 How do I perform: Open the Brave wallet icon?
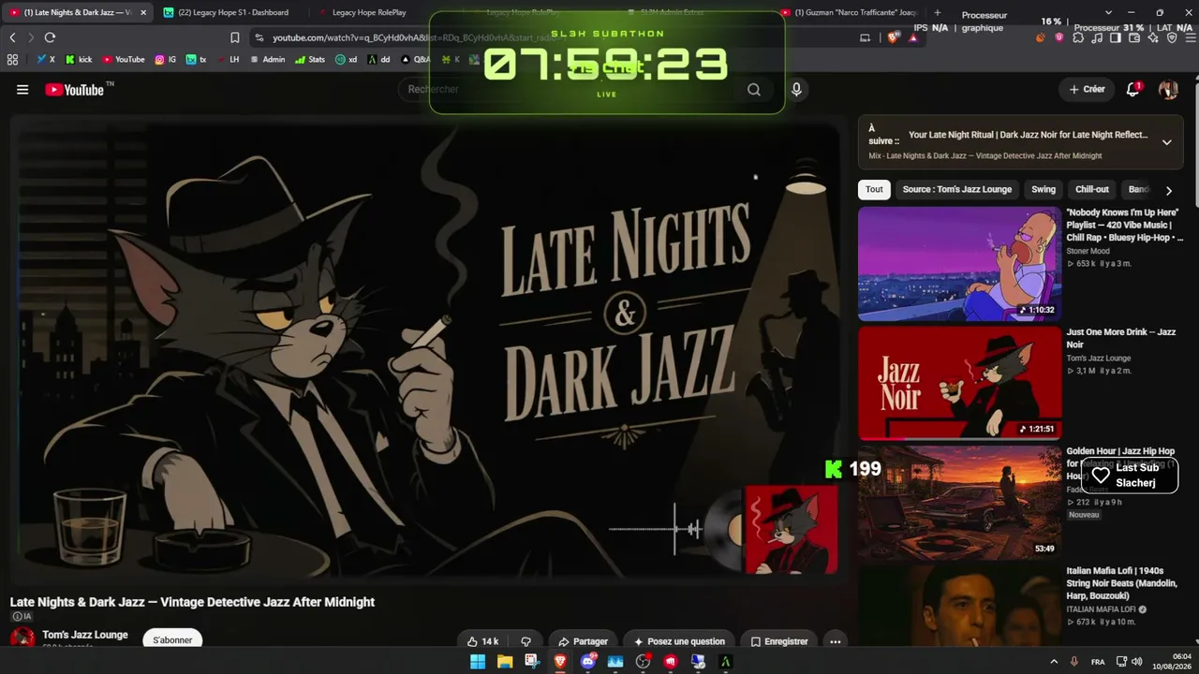pyautogui.click(x=1134, y=37)
